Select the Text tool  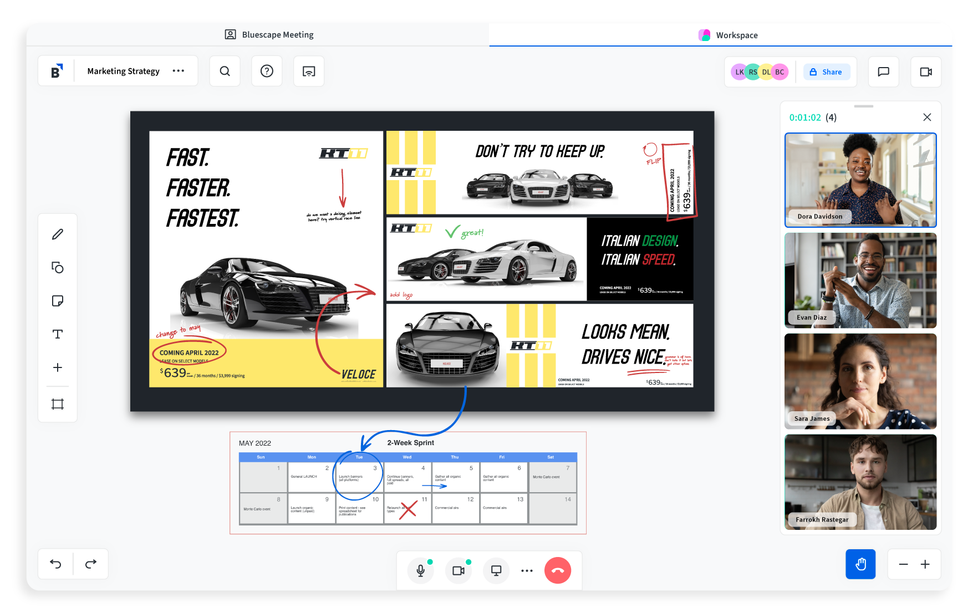(x=58, y=334)
